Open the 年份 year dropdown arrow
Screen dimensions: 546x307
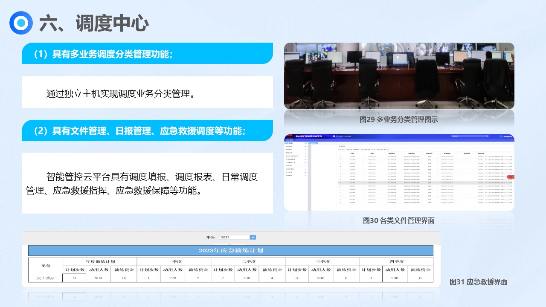[253, 237]
